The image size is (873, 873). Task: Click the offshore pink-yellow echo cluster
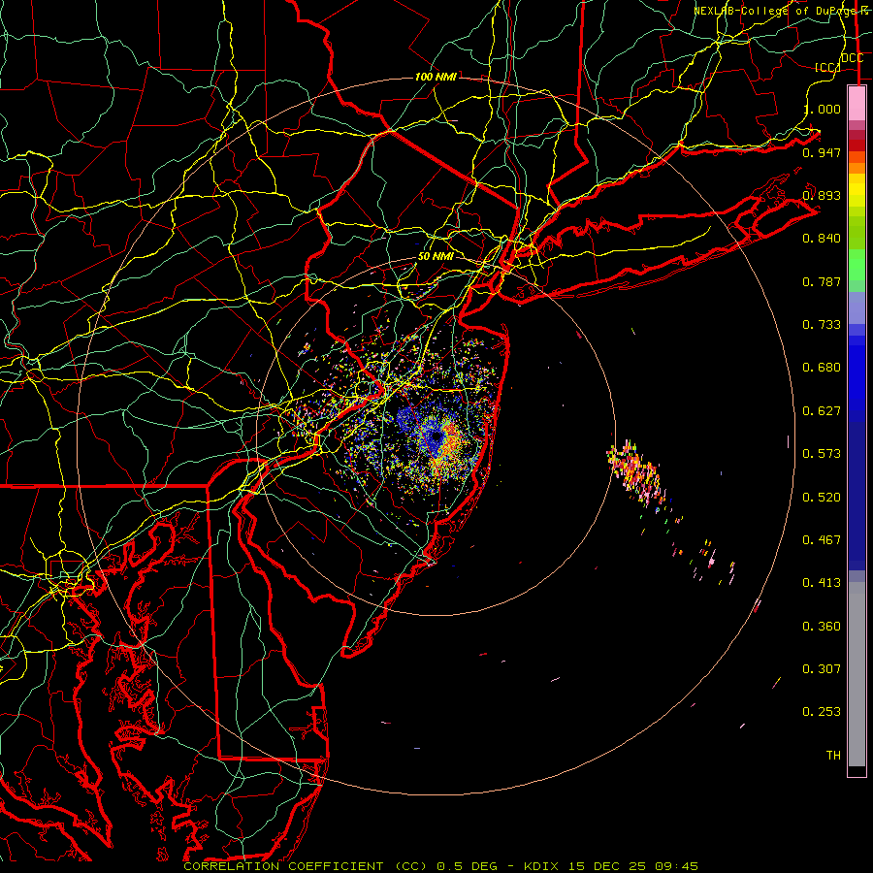point(637,472)
